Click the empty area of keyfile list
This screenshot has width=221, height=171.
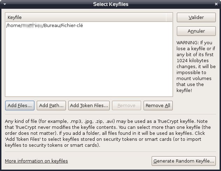coord(89,63)
